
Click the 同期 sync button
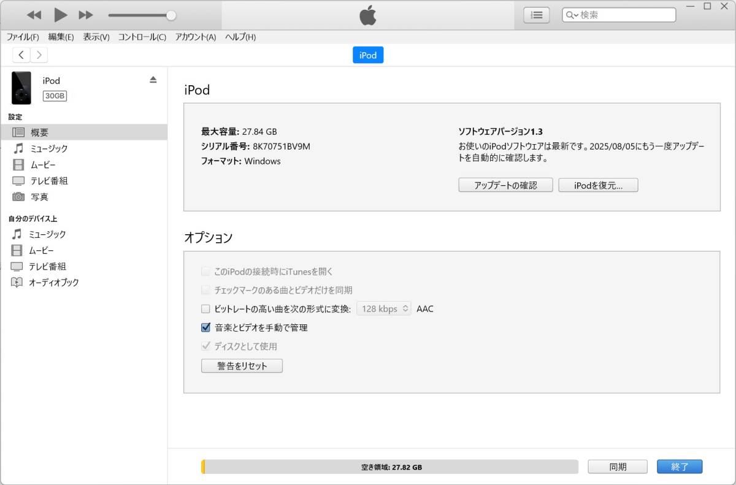coord(618,467)
